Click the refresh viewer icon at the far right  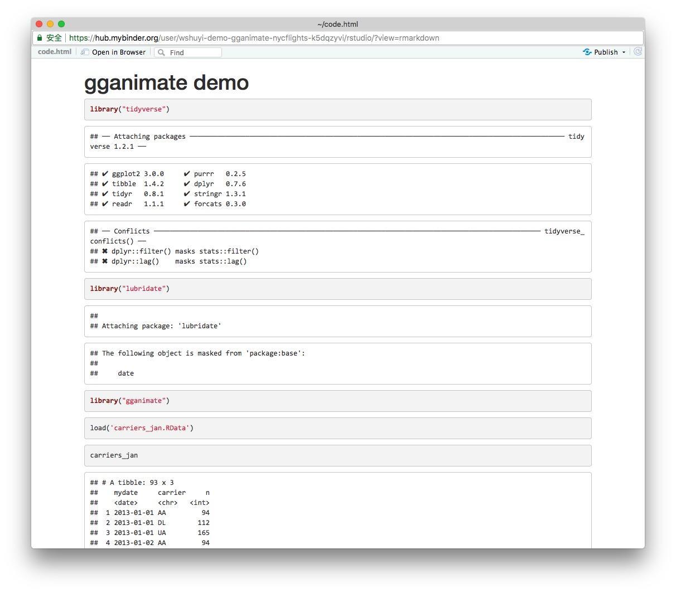[638, 52]
